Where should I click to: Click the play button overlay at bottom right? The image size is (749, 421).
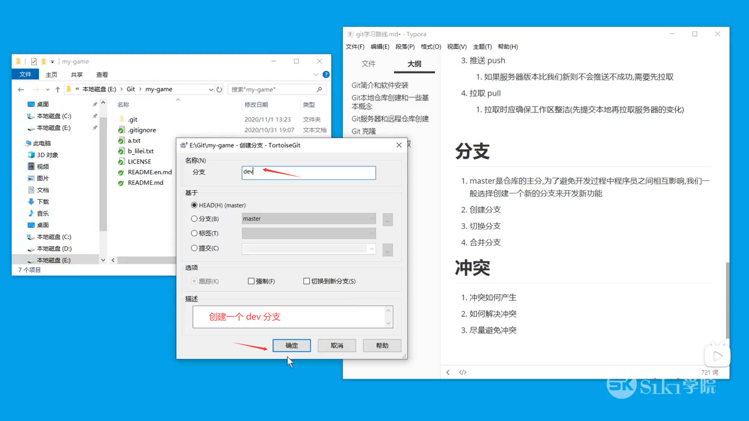pos(717,356)
